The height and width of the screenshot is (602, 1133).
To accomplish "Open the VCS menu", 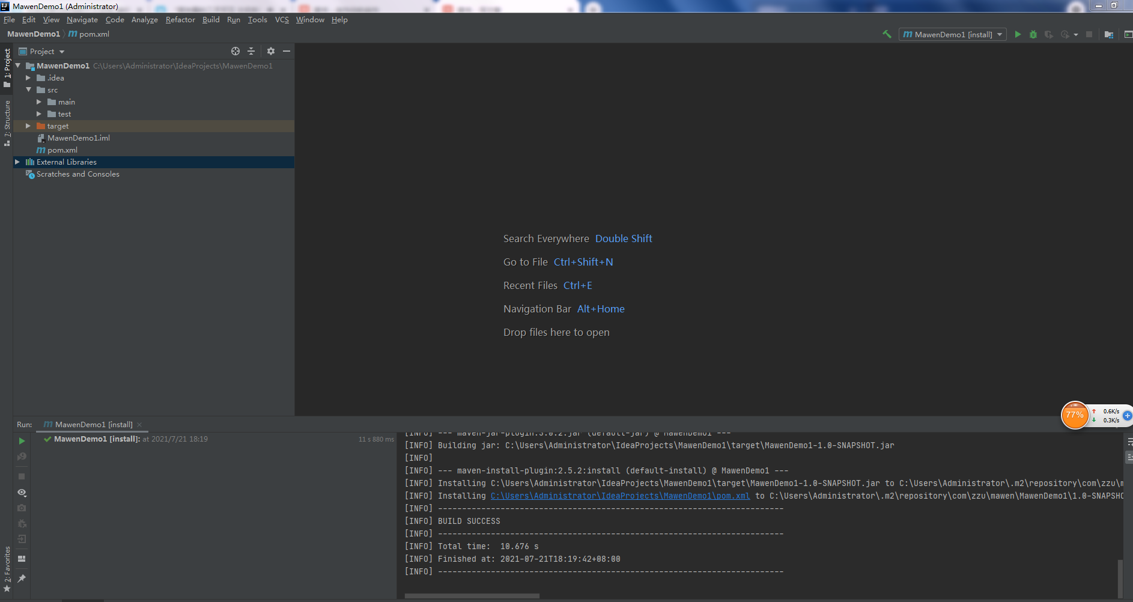I will (282, 20).
